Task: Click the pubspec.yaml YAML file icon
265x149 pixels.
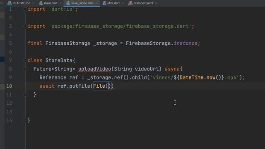Action: [x=130, y=3]
